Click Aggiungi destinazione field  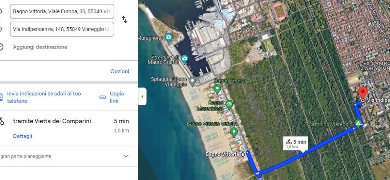tap(40, 47)
